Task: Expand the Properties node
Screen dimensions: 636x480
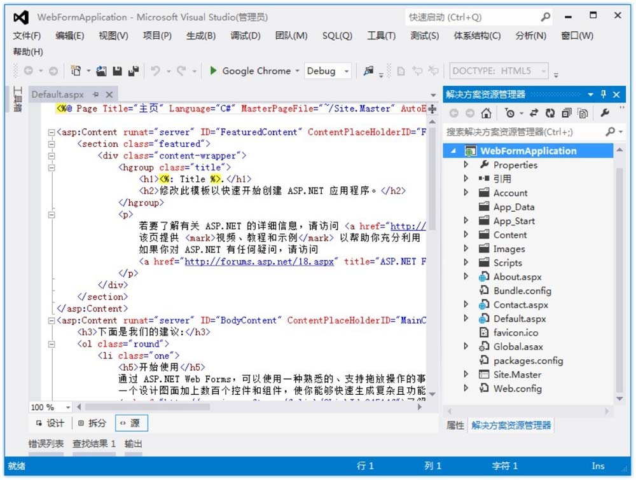Action: [x=466, y=165]
